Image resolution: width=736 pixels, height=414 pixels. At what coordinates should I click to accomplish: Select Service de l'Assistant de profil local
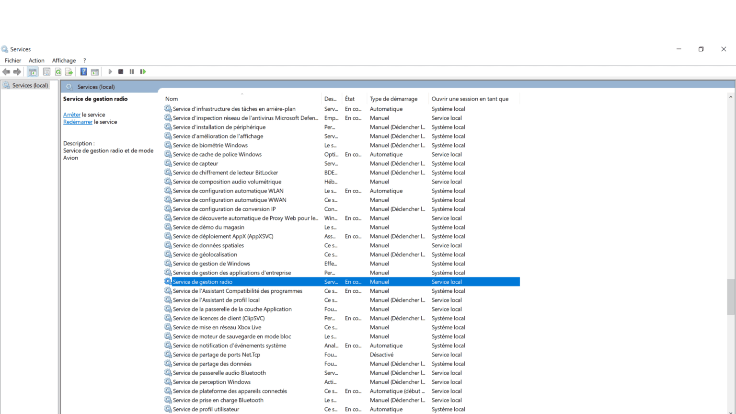[x=216, y=300]
